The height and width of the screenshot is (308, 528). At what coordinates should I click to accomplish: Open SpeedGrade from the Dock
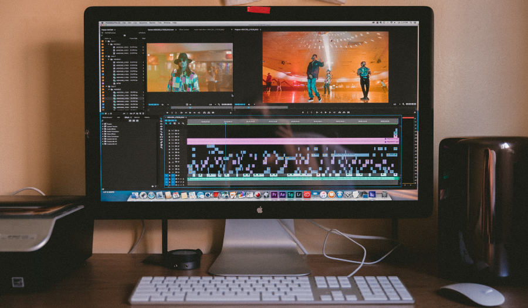coord(290,194)
